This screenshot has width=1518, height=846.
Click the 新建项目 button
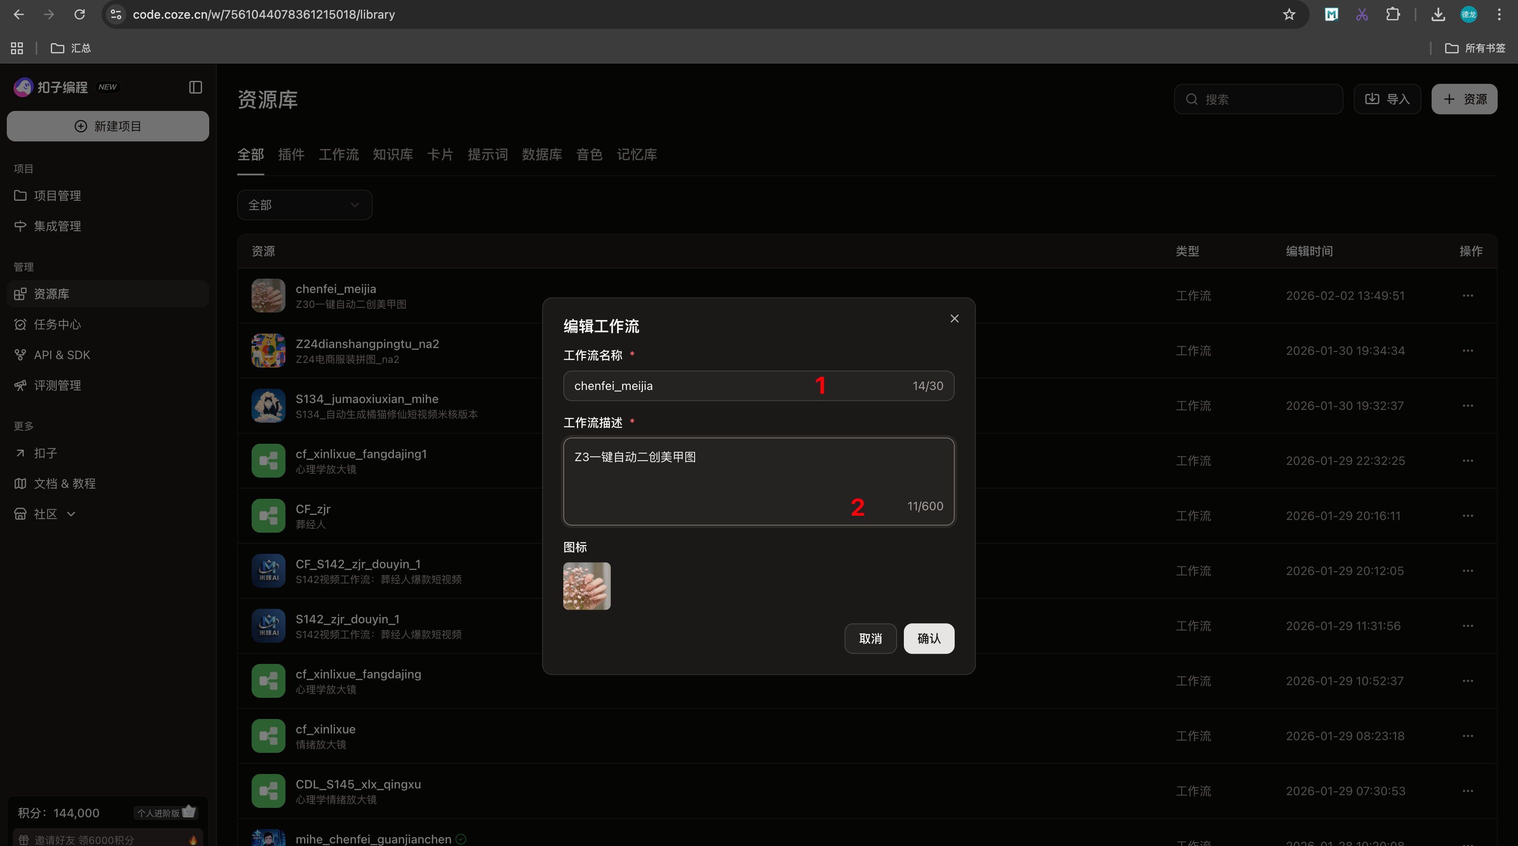pos(108,126)
